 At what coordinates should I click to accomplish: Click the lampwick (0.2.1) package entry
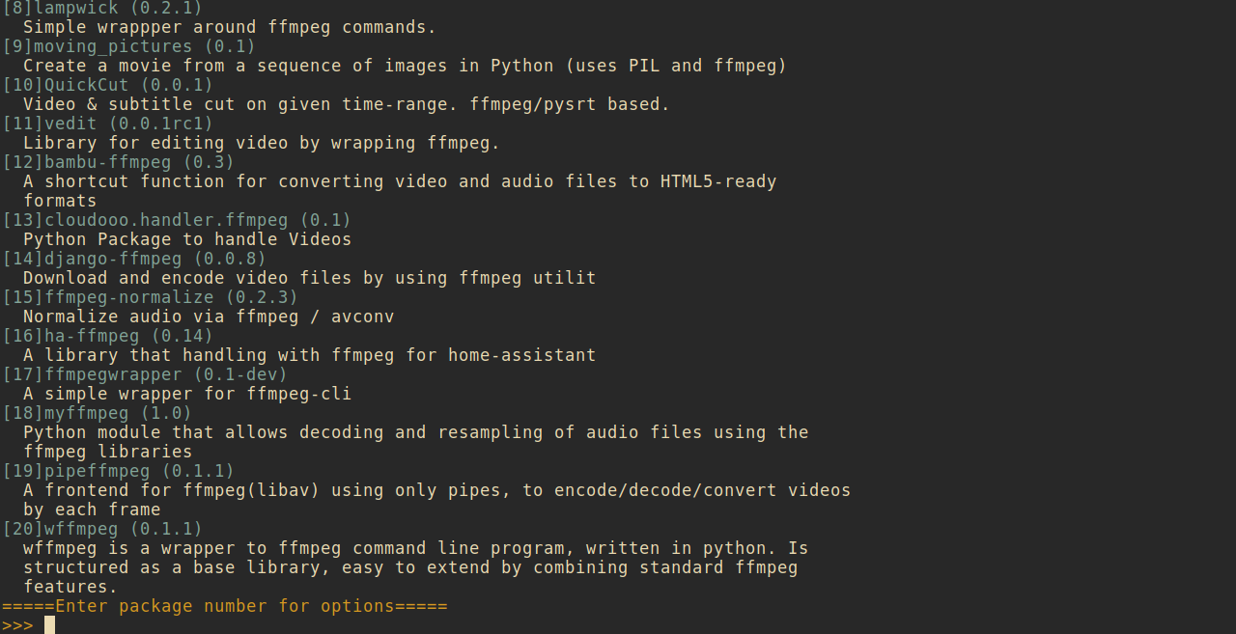coord(101,9)
